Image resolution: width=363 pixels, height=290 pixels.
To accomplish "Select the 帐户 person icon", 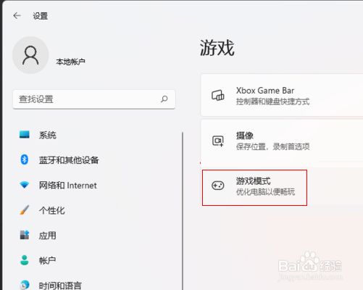I will pos(25,260).
